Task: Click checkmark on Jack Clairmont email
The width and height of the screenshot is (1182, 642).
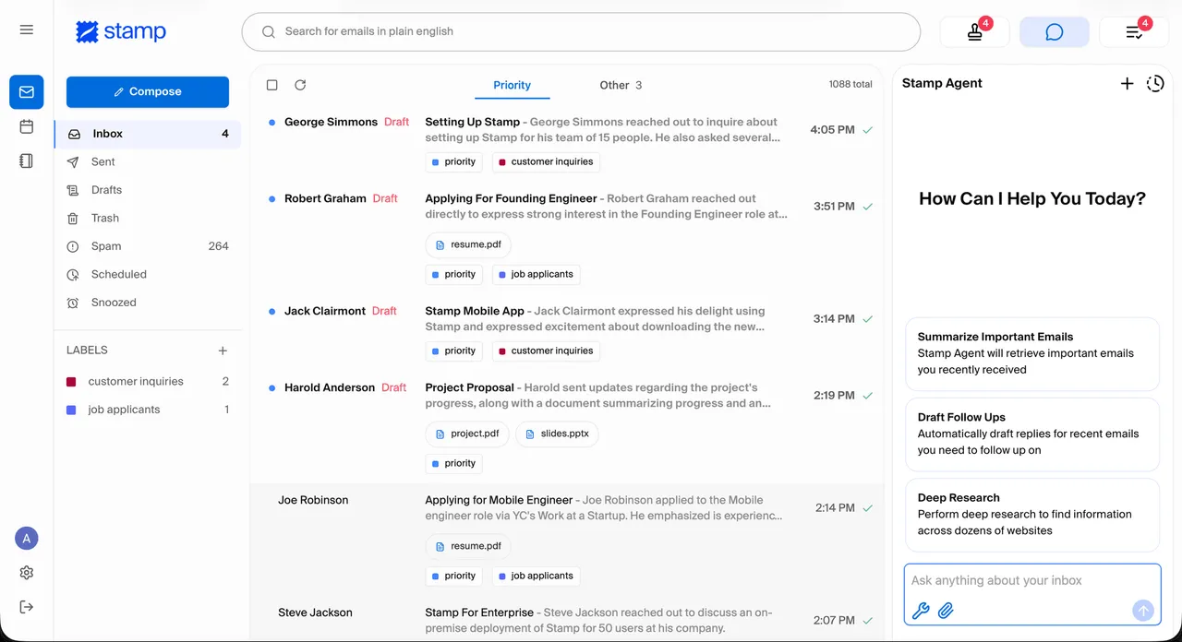Action: coord(867,319)
